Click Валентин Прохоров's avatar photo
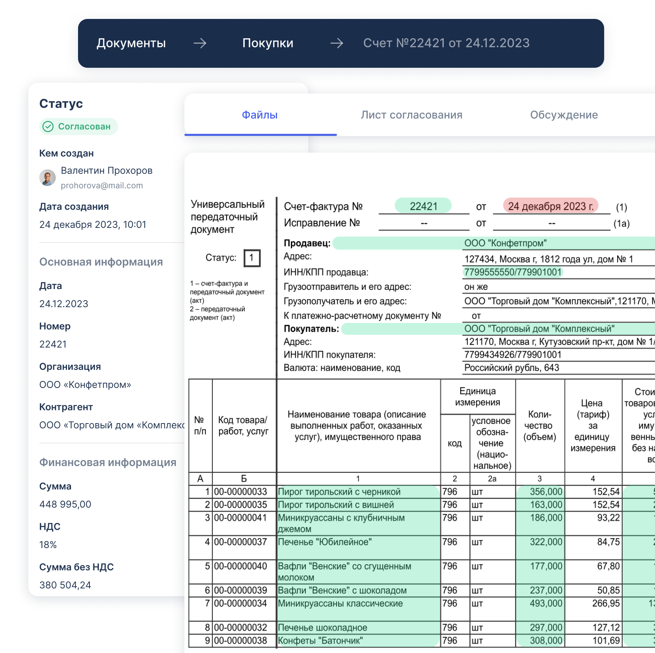This screenshot has width=655, height=653. click(47, 178)
